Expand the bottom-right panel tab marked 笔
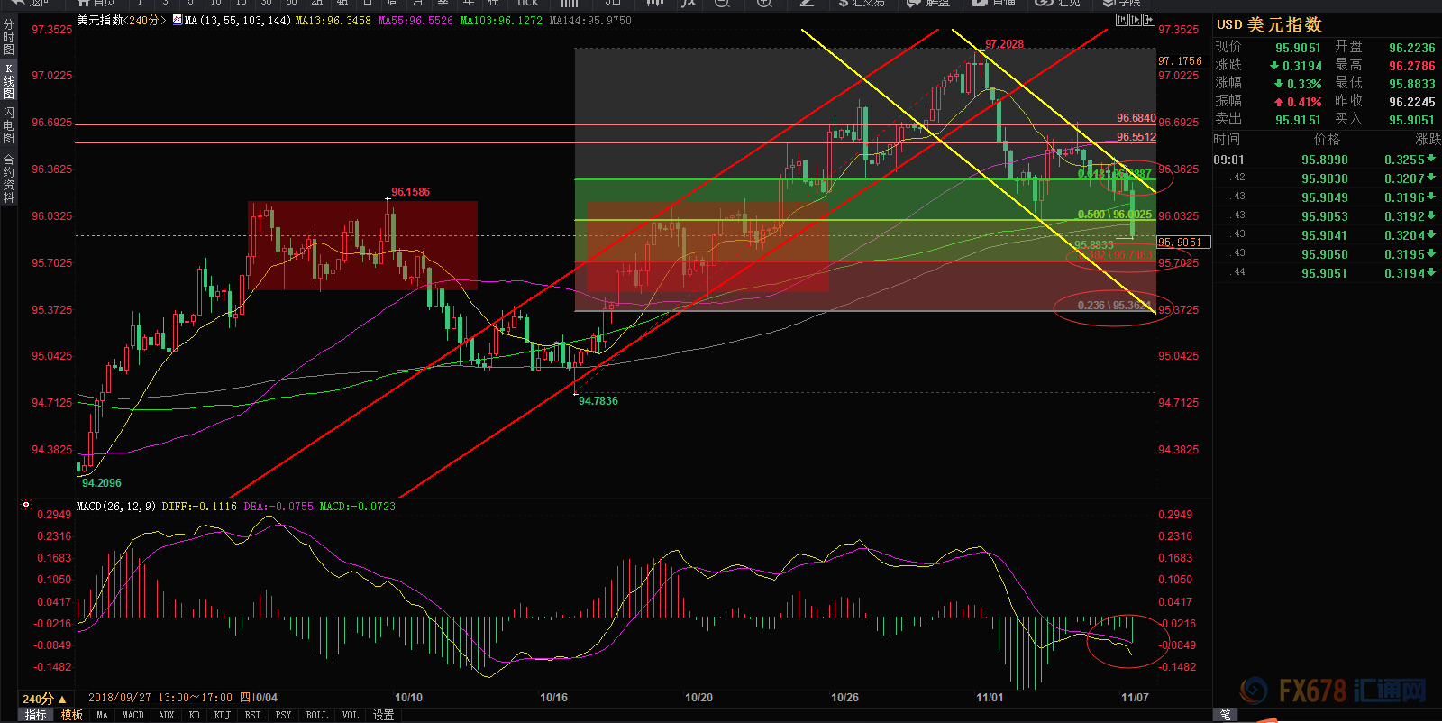1442x723 pixels. point(1226,715)
